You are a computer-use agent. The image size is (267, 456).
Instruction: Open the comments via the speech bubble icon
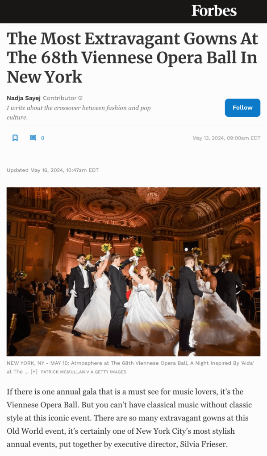tap(33, 138)
